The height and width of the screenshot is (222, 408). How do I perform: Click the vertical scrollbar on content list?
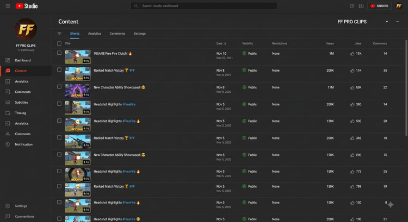coord(406,88)
